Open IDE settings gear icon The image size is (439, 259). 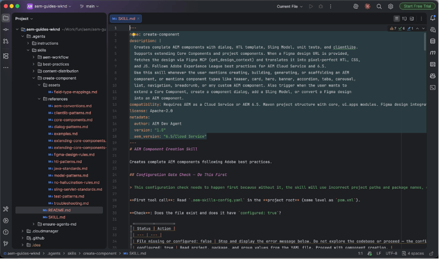(x=390, y=6)
